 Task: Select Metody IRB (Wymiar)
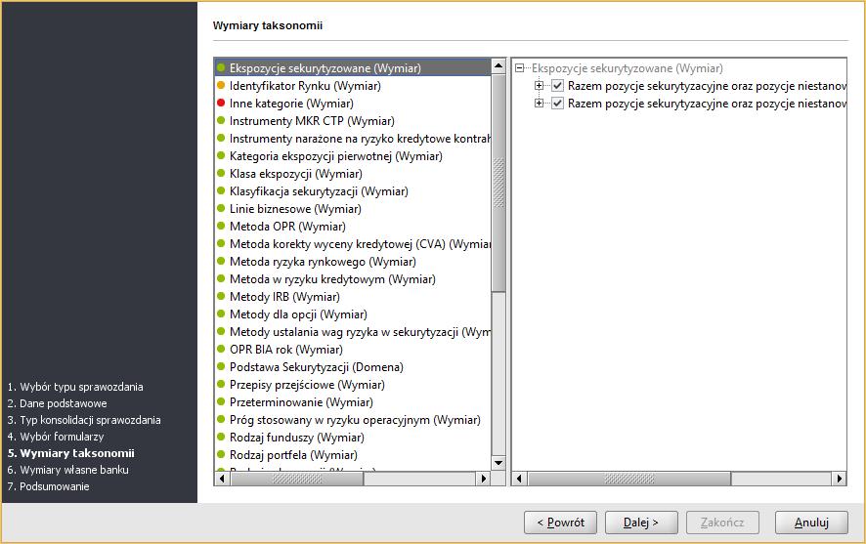point(353,297)
